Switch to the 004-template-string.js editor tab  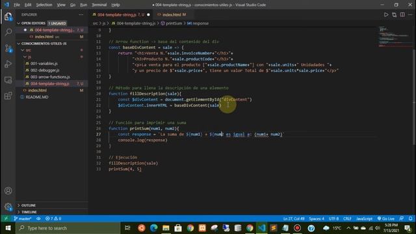click(x=121, y=14)
